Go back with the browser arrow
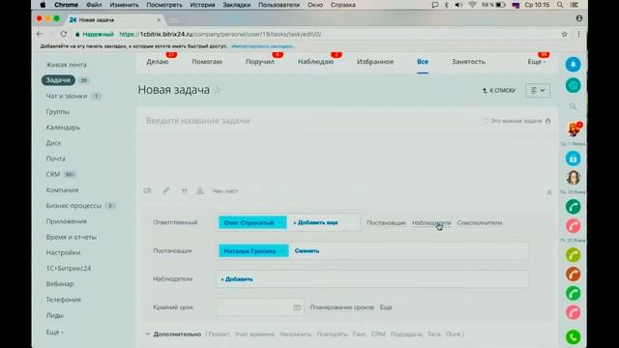Screen dimensions: 619x348 point(40,35)
